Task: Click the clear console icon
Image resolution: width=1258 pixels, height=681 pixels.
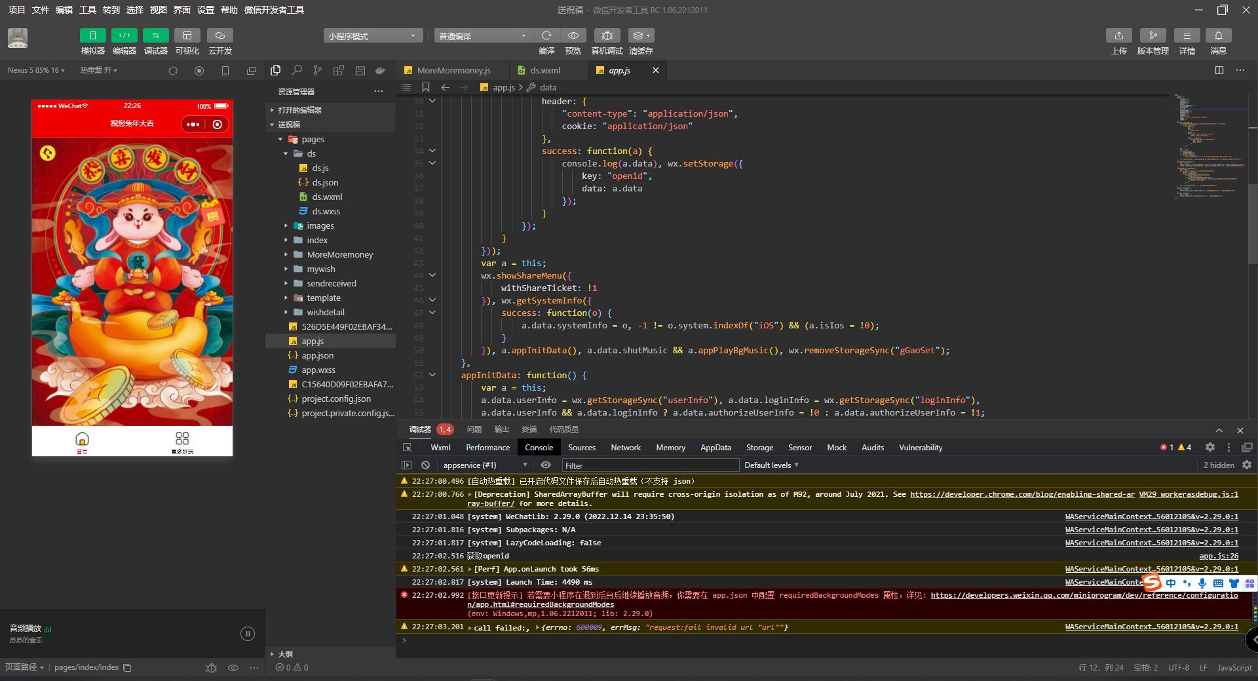Action: (x=425, y=465)
